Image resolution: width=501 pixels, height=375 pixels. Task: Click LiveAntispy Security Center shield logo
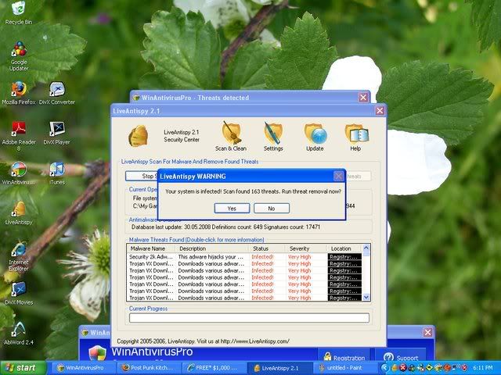point(139,136)
